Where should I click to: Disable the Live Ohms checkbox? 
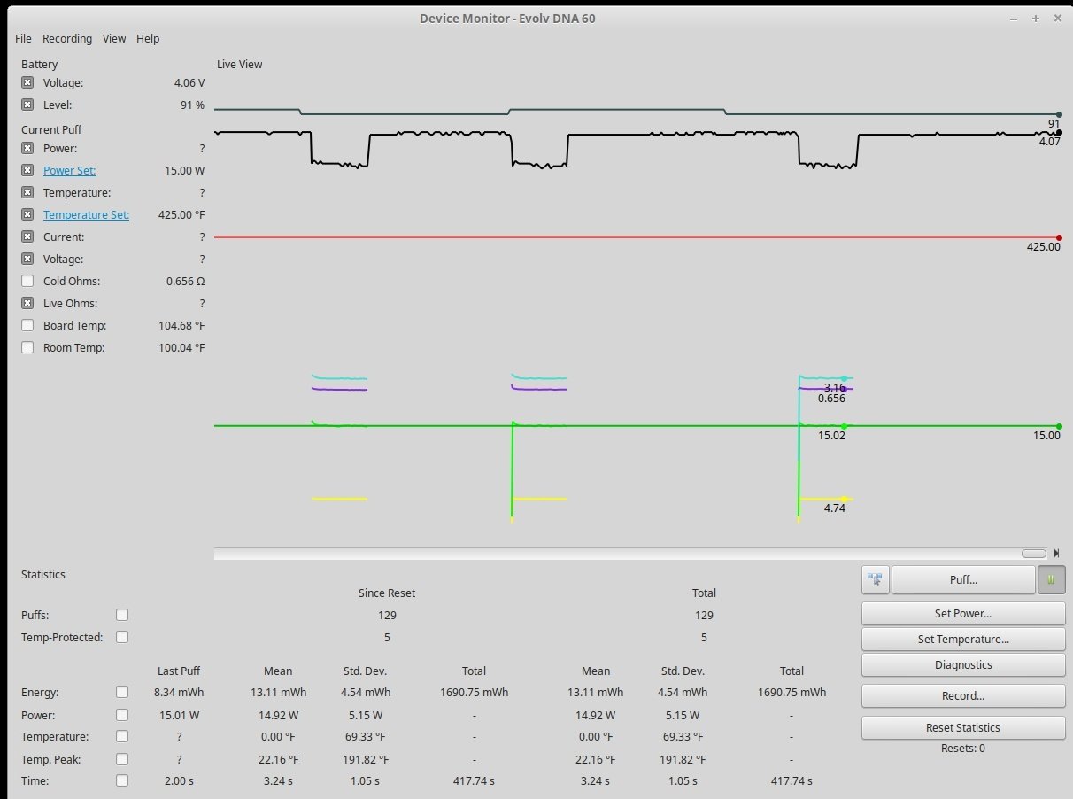27,304
